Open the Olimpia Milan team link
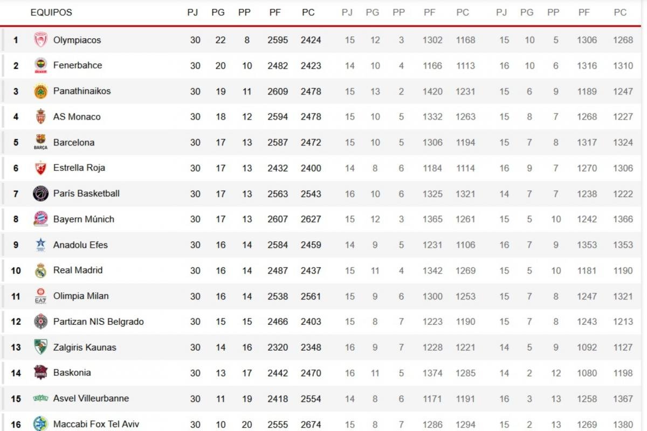Viewport: 647px width, 431px height. coord(81,296)
